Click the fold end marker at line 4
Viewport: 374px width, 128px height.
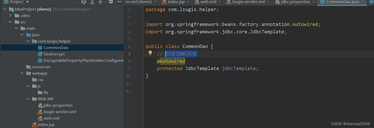click(x=143, y=32)
